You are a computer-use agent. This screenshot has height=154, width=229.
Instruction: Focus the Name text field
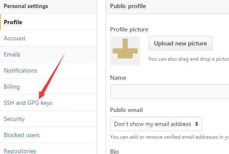(x=169, y=92)
